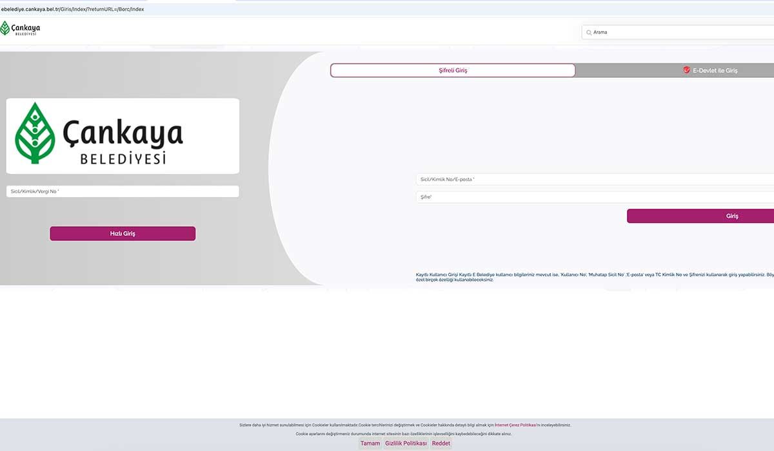Screen dimensions: 774x451
Task: Focus the Arama search field
Action: pos(677,32)
